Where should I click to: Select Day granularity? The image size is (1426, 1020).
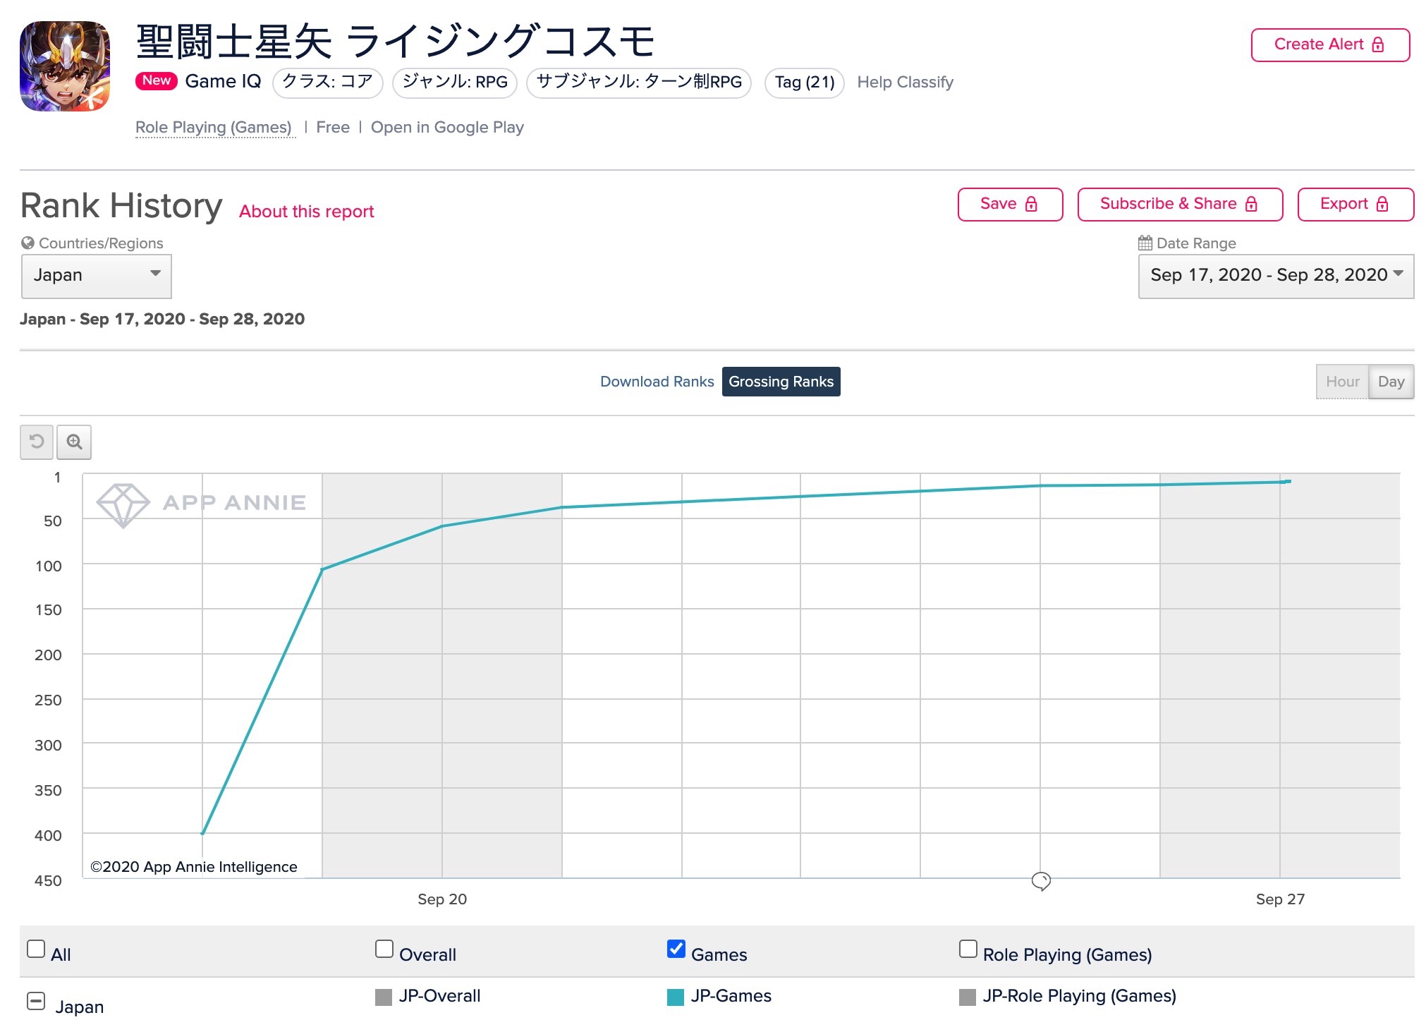(x=1391, y=382)
